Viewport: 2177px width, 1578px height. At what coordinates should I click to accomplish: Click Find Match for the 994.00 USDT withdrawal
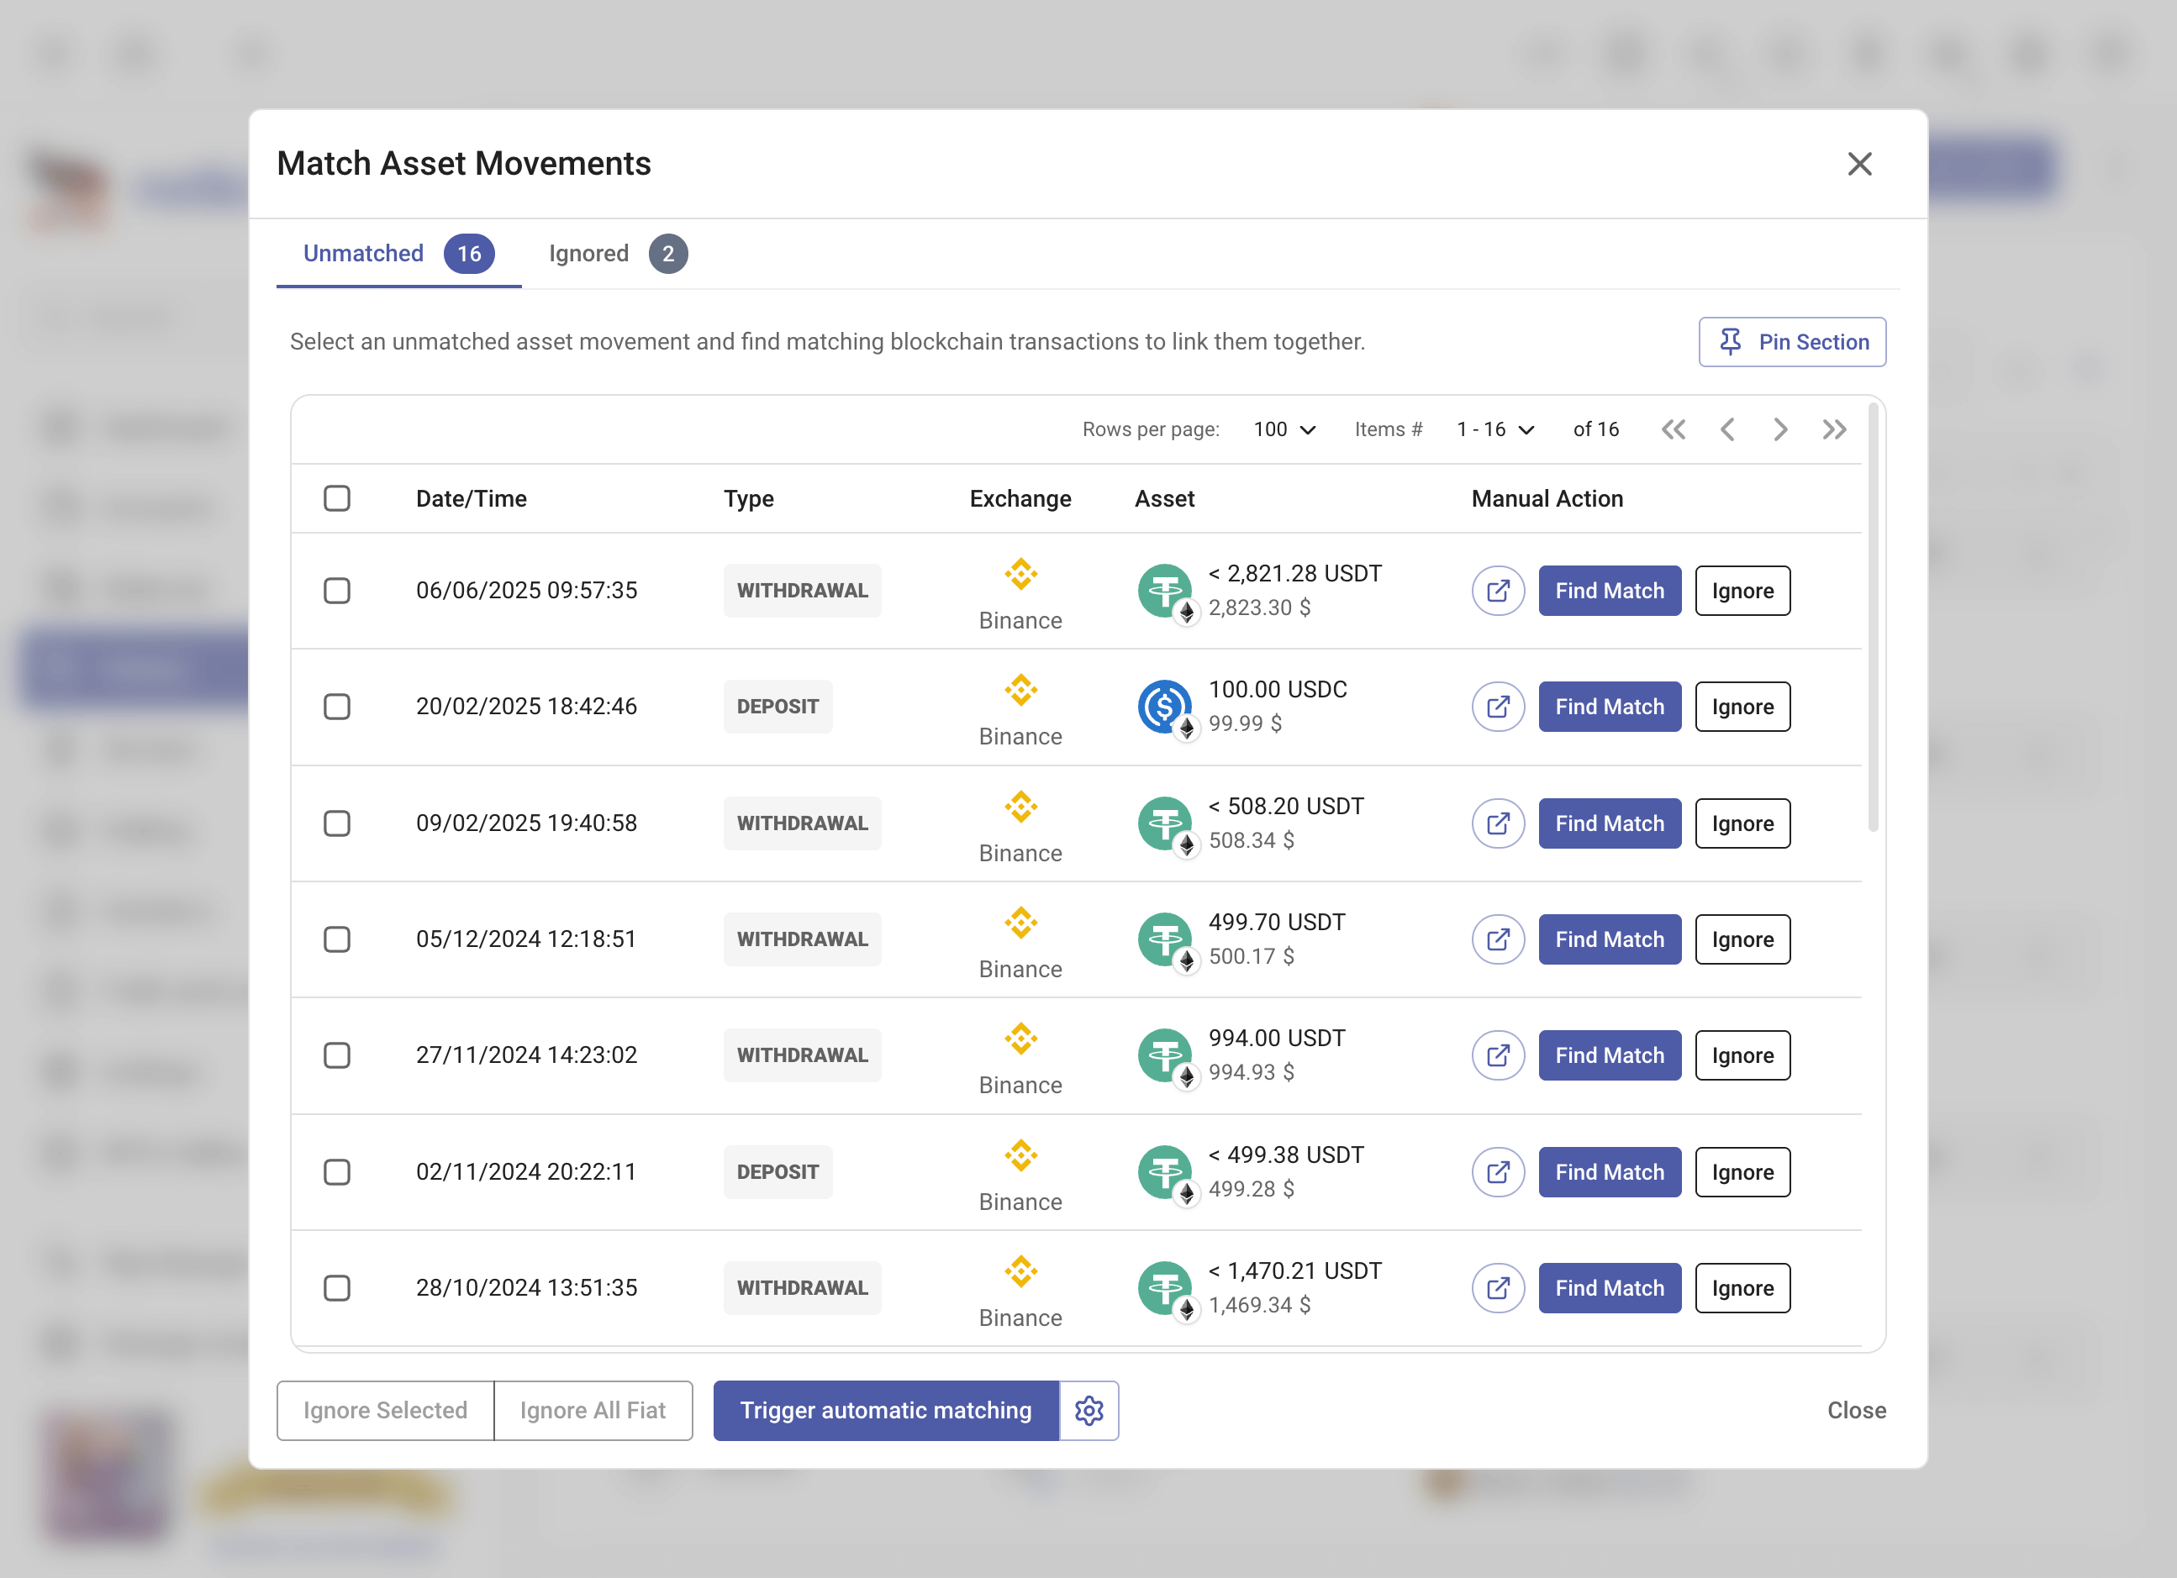(1609, 1055)
